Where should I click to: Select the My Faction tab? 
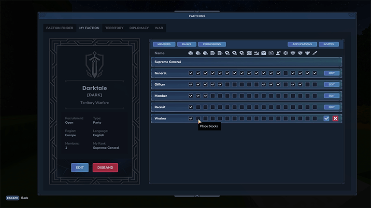click(89, 28)
